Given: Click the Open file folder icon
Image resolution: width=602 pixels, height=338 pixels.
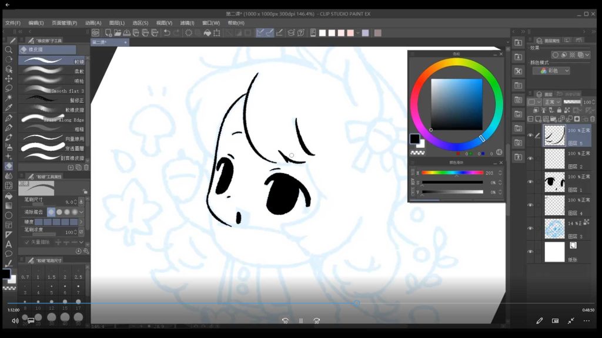Looking at the screenshot, I should (118, 33).
